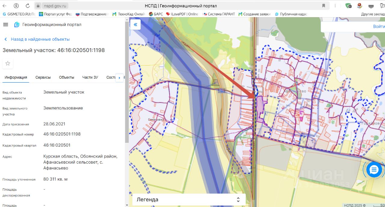Expand the Легенда dropdown
Screen dimensions: 385x207
(189, 199)
